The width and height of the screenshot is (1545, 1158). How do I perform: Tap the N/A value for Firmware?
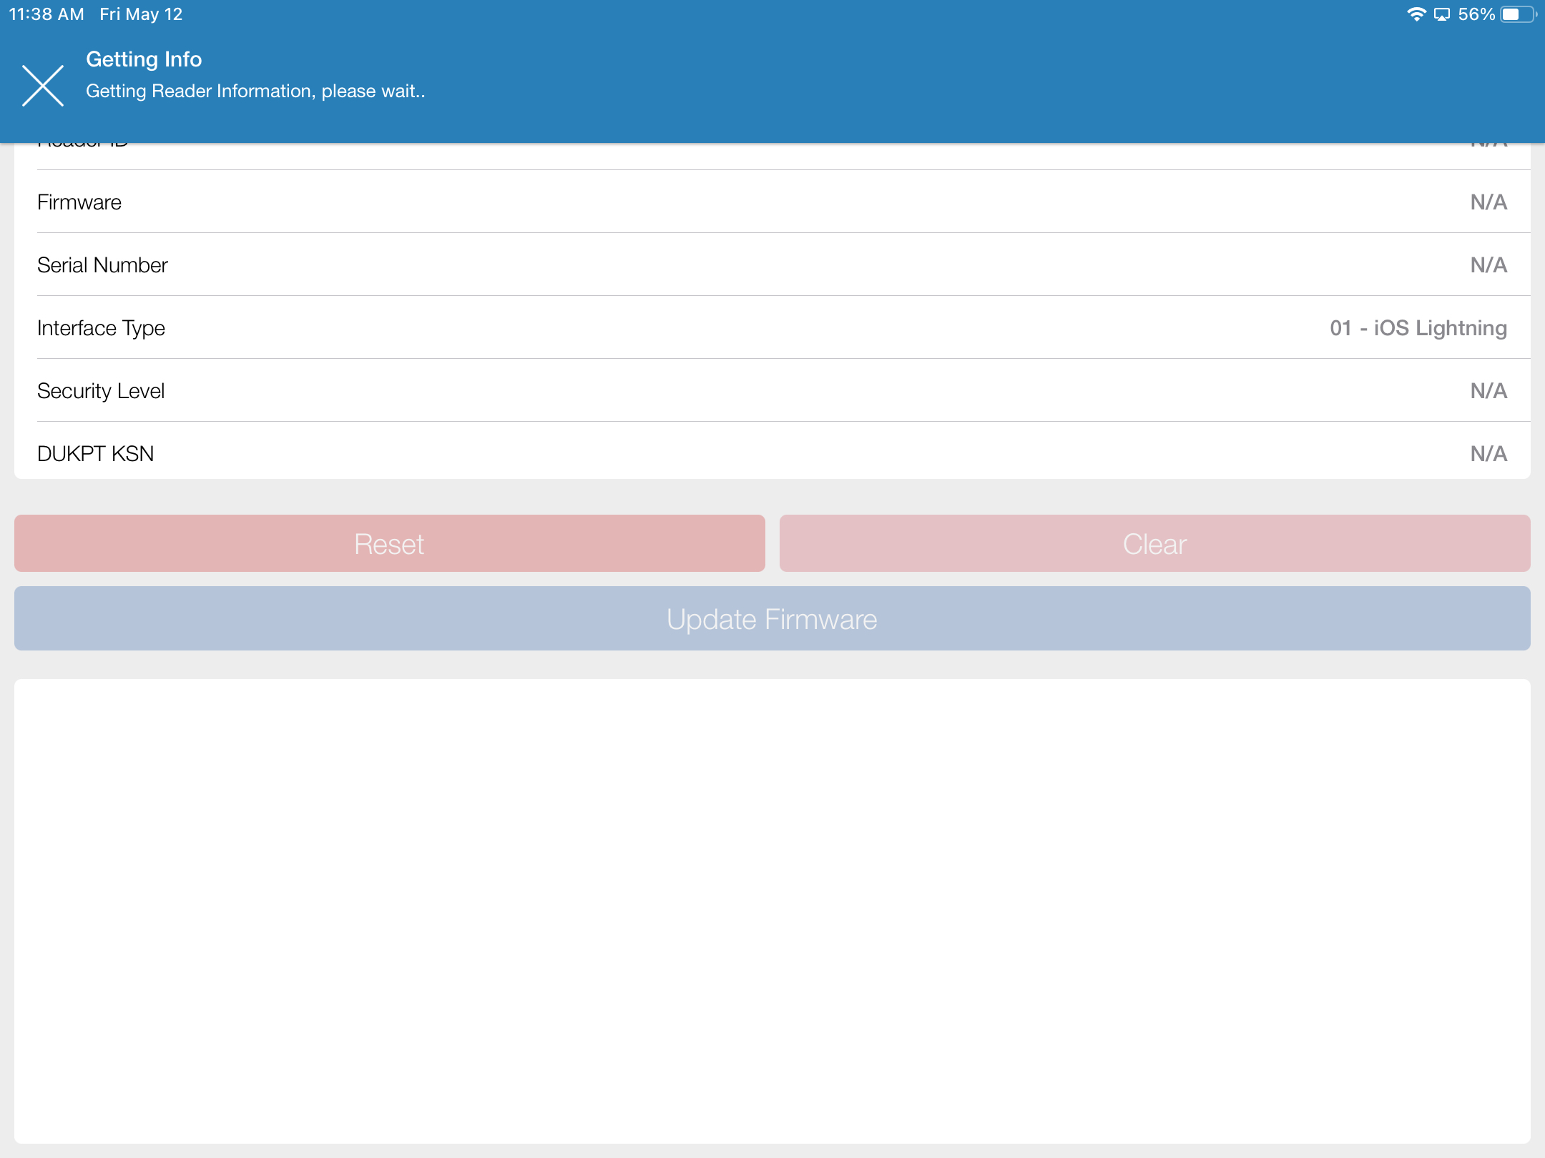point(1488,202)
